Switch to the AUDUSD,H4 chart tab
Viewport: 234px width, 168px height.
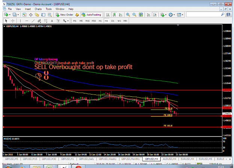point(169,159)
